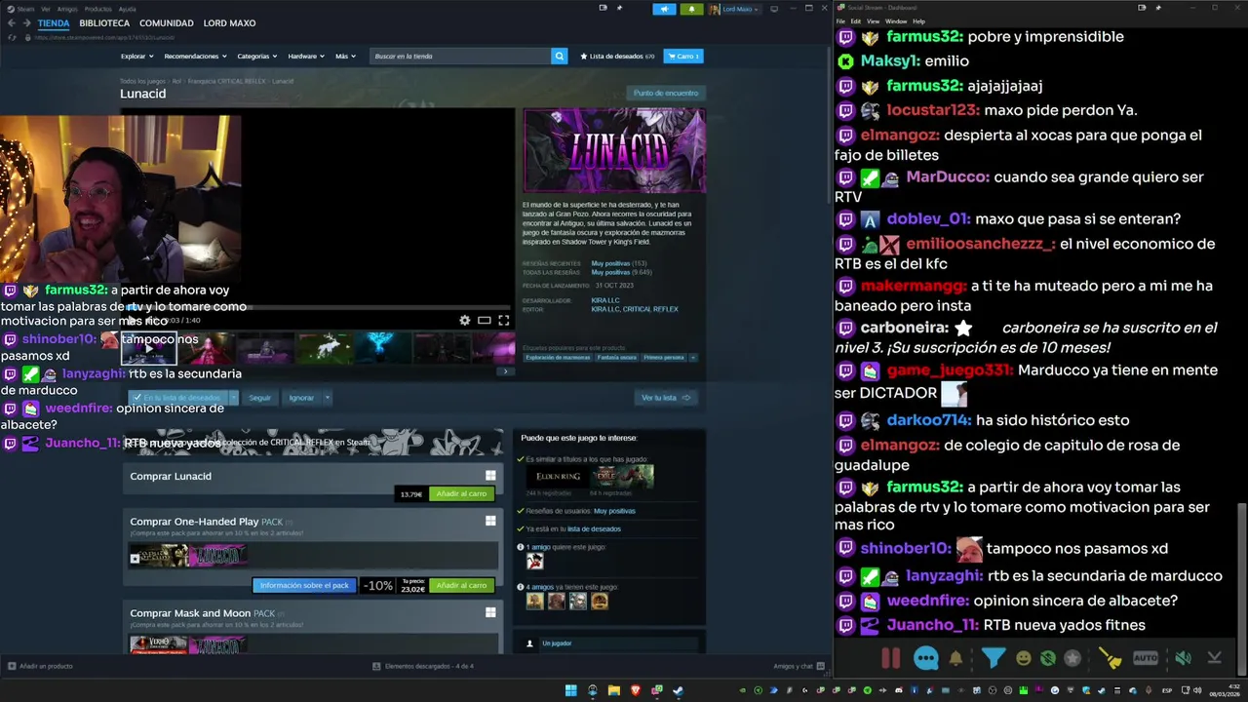
Task: Clear chat with the yellow broom icon
Action: pyautogui.click(x=1111, y=658)
